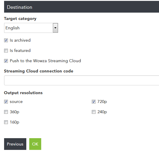Untick the Wowza Streaming Cloud push checkbox
The image size is (159, 154).
(x=6, y=61)
